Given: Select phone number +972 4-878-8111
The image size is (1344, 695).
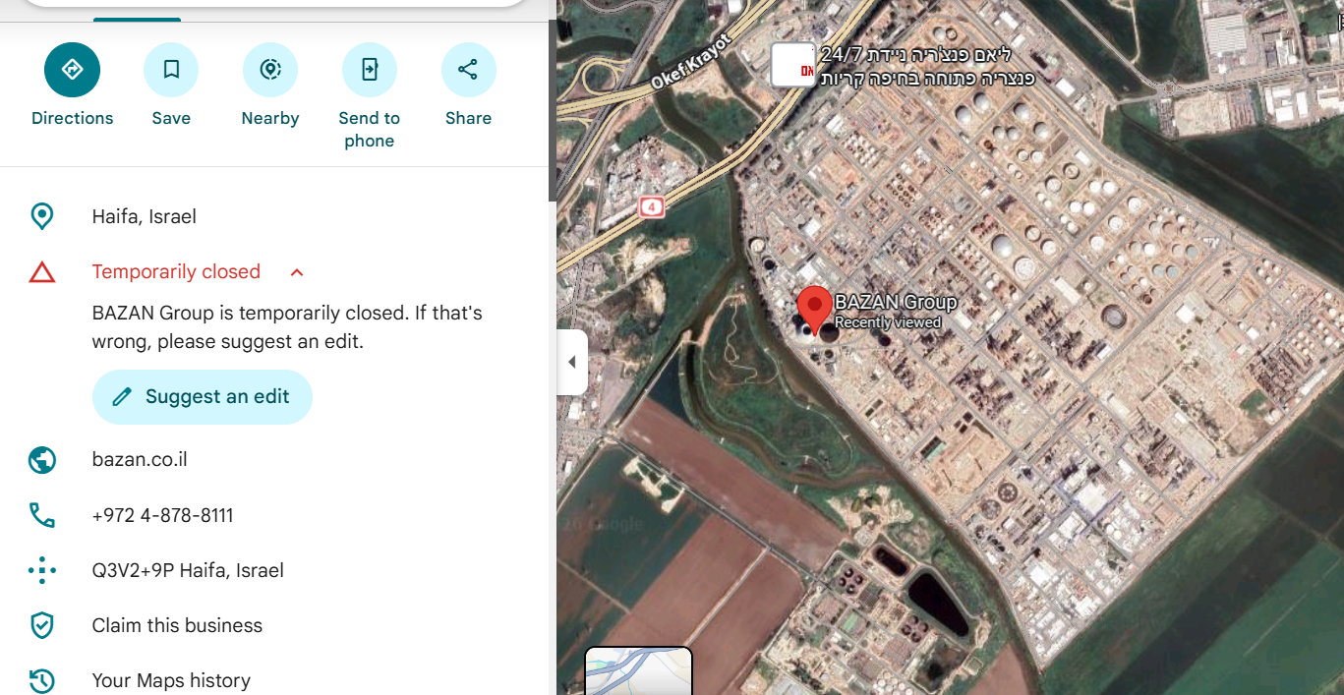Looking at the screenshot, I should [163, 515].
